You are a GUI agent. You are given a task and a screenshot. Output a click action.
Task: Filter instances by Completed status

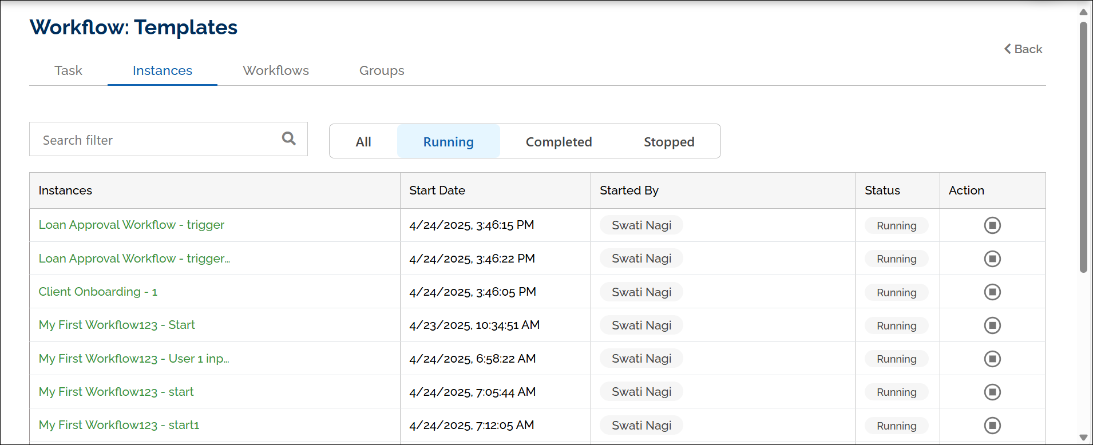tap(559, 142)
